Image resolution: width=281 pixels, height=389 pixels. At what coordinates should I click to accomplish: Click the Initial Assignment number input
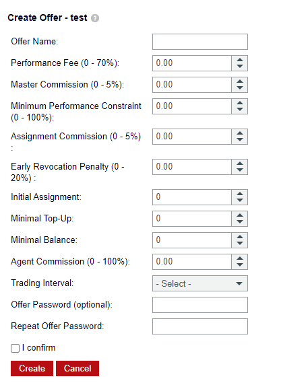[x=192, y=197]
